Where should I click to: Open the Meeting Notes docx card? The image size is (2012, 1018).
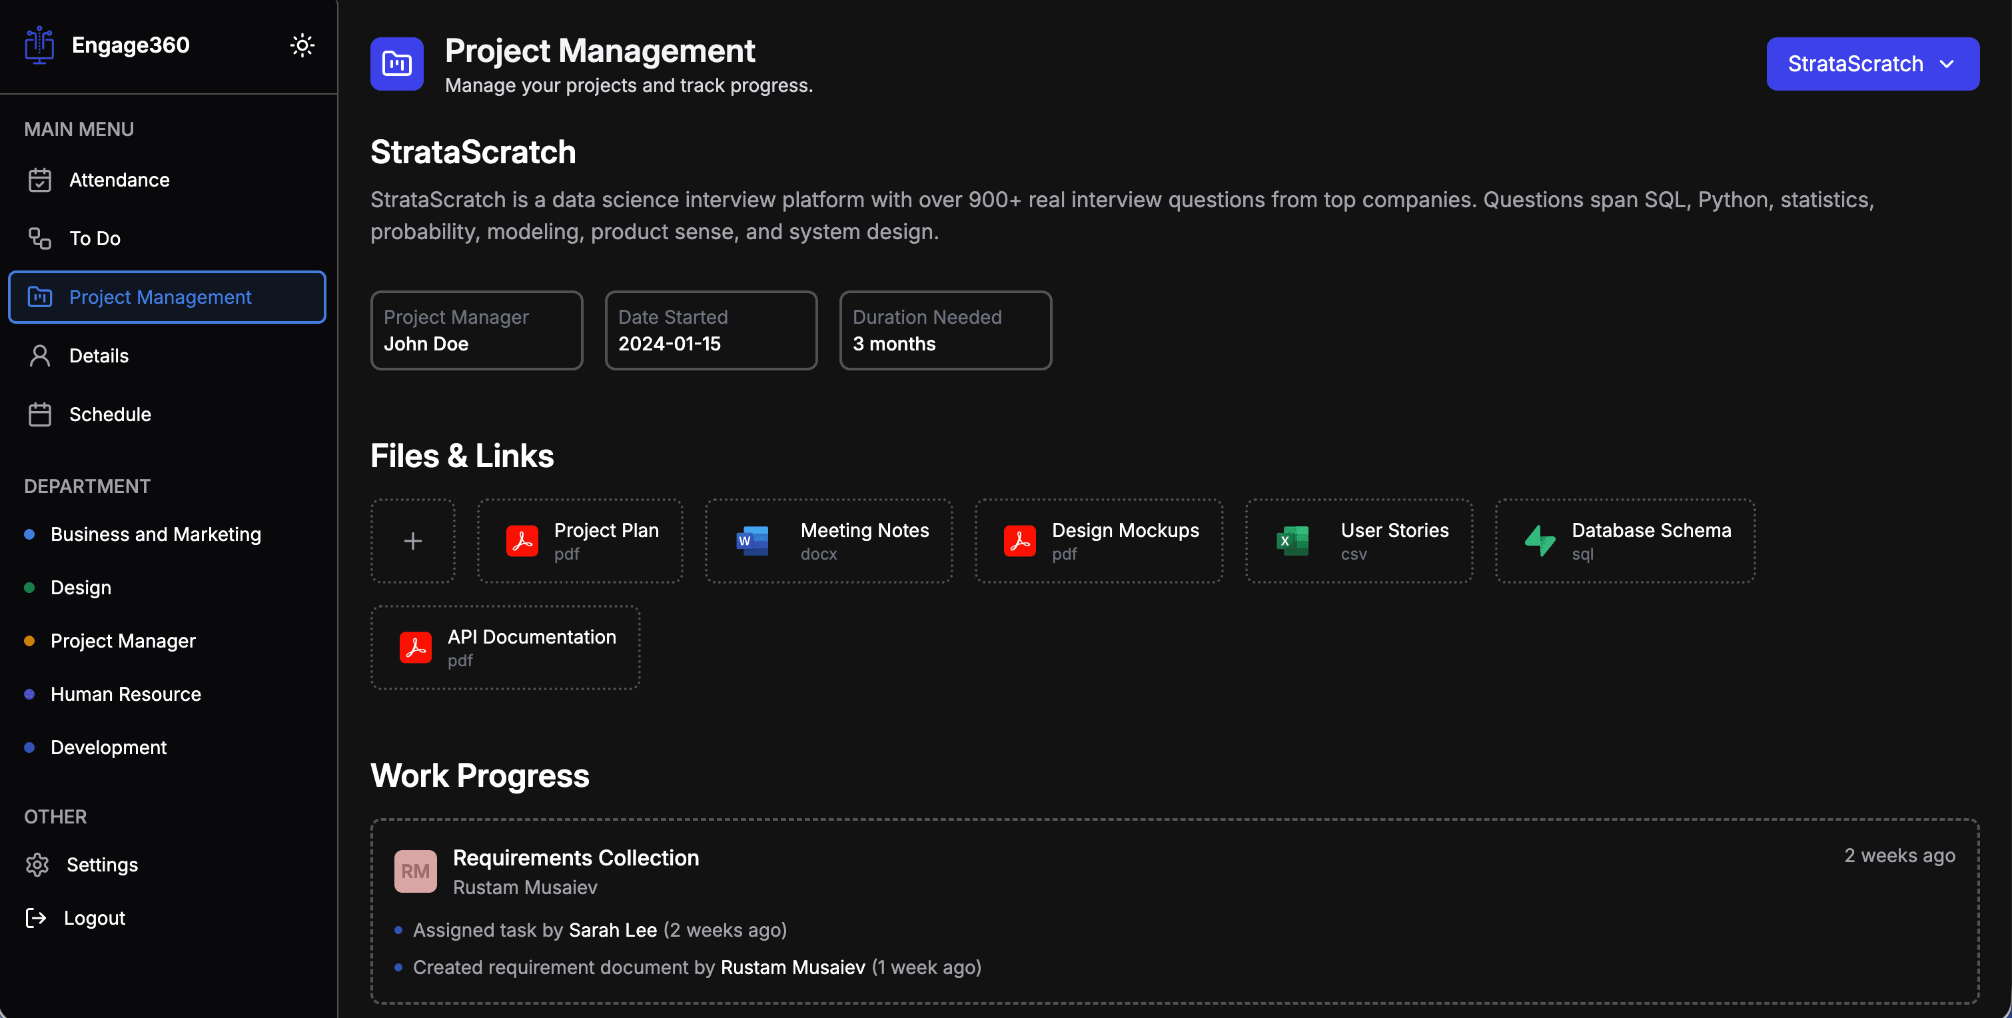pyautogui.click(x=829, y=540)
